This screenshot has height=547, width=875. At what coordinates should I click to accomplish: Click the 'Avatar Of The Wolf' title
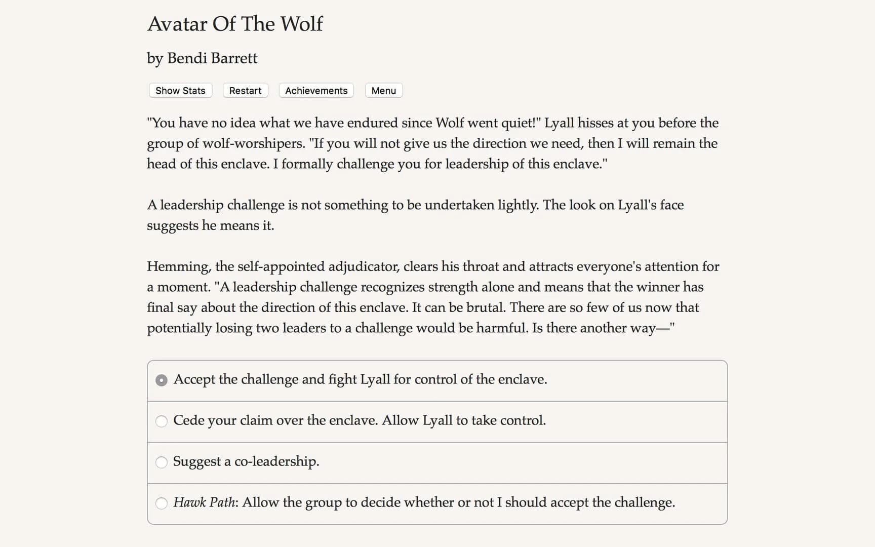pyautogui.click(x=235, y=24)
